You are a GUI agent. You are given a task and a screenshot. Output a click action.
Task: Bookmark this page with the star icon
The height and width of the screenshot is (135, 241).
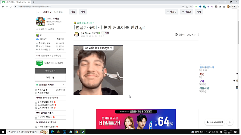191,6
